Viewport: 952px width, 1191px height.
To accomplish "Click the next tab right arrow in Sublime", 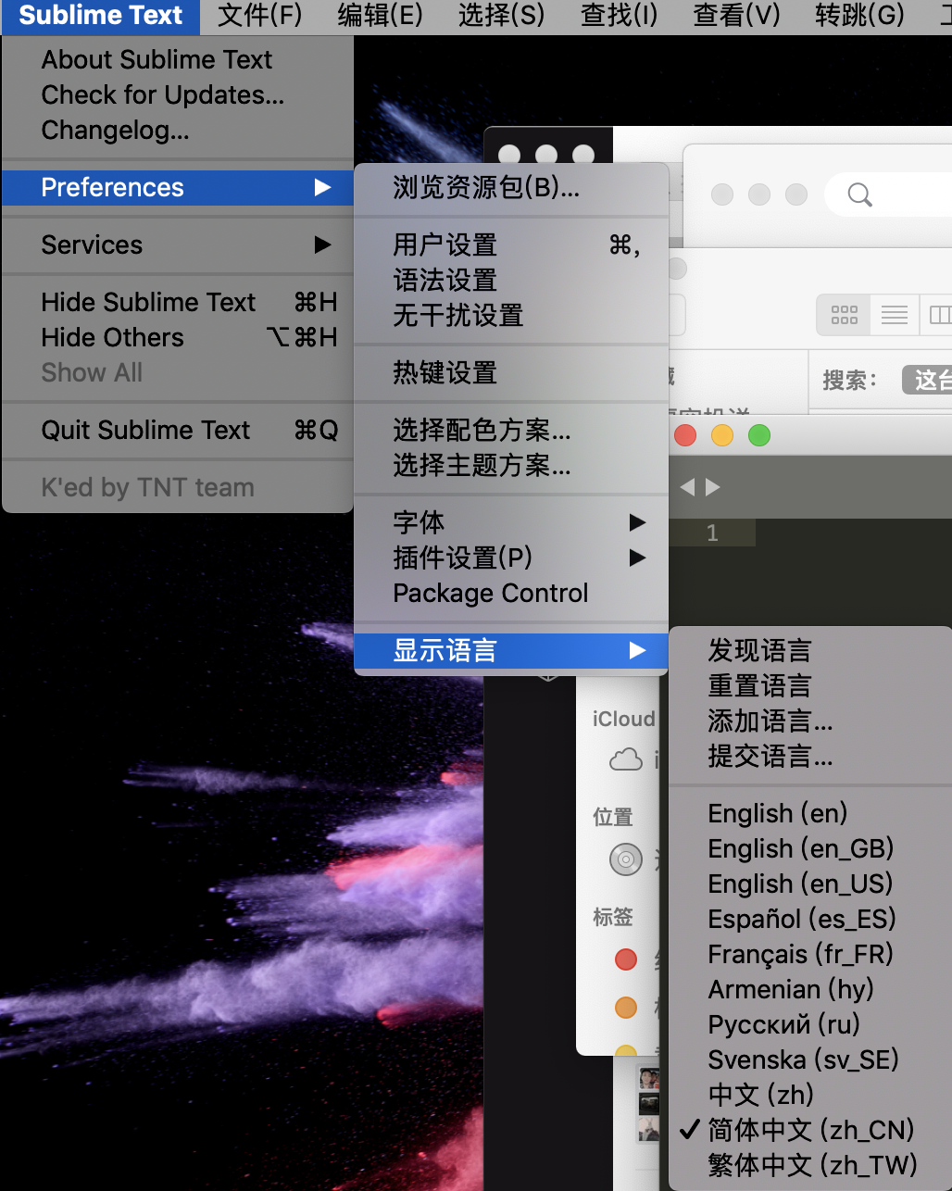I will (712, 487).
